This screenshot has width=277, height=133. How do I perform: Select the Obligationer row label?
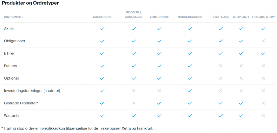click(x=15, y=41)
